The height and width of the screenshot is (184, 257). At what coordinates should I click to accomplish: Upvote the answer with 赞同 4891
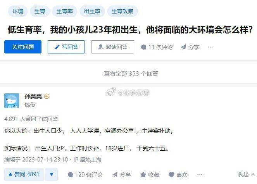24,174
